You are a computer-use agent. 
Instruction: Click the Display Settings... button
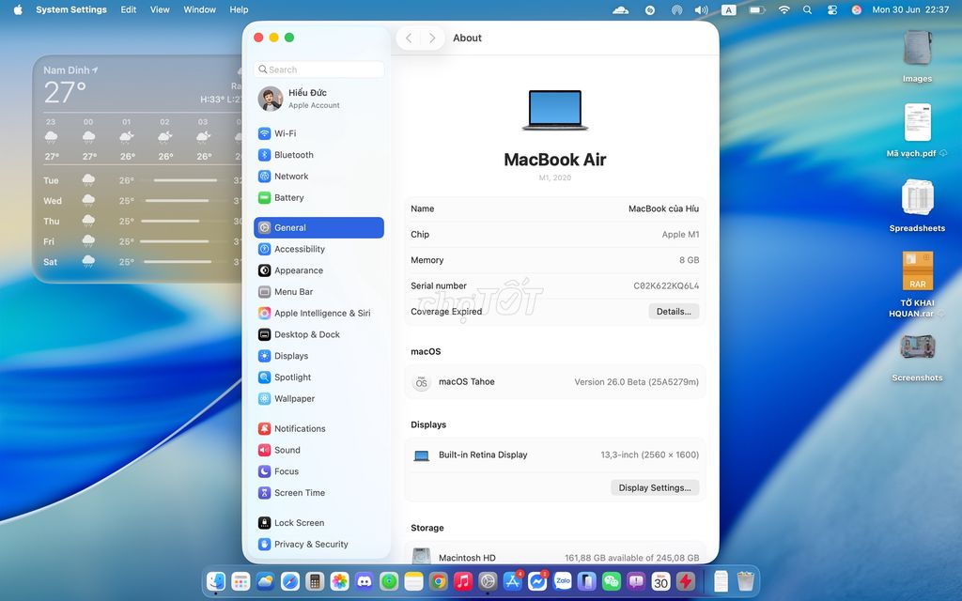[x=655, y=487]
